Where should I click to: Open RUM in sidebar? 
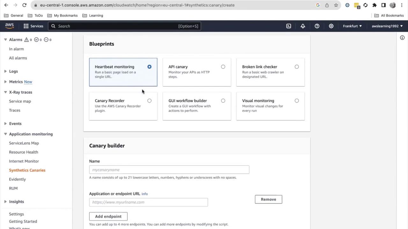(x=13, y=188)
